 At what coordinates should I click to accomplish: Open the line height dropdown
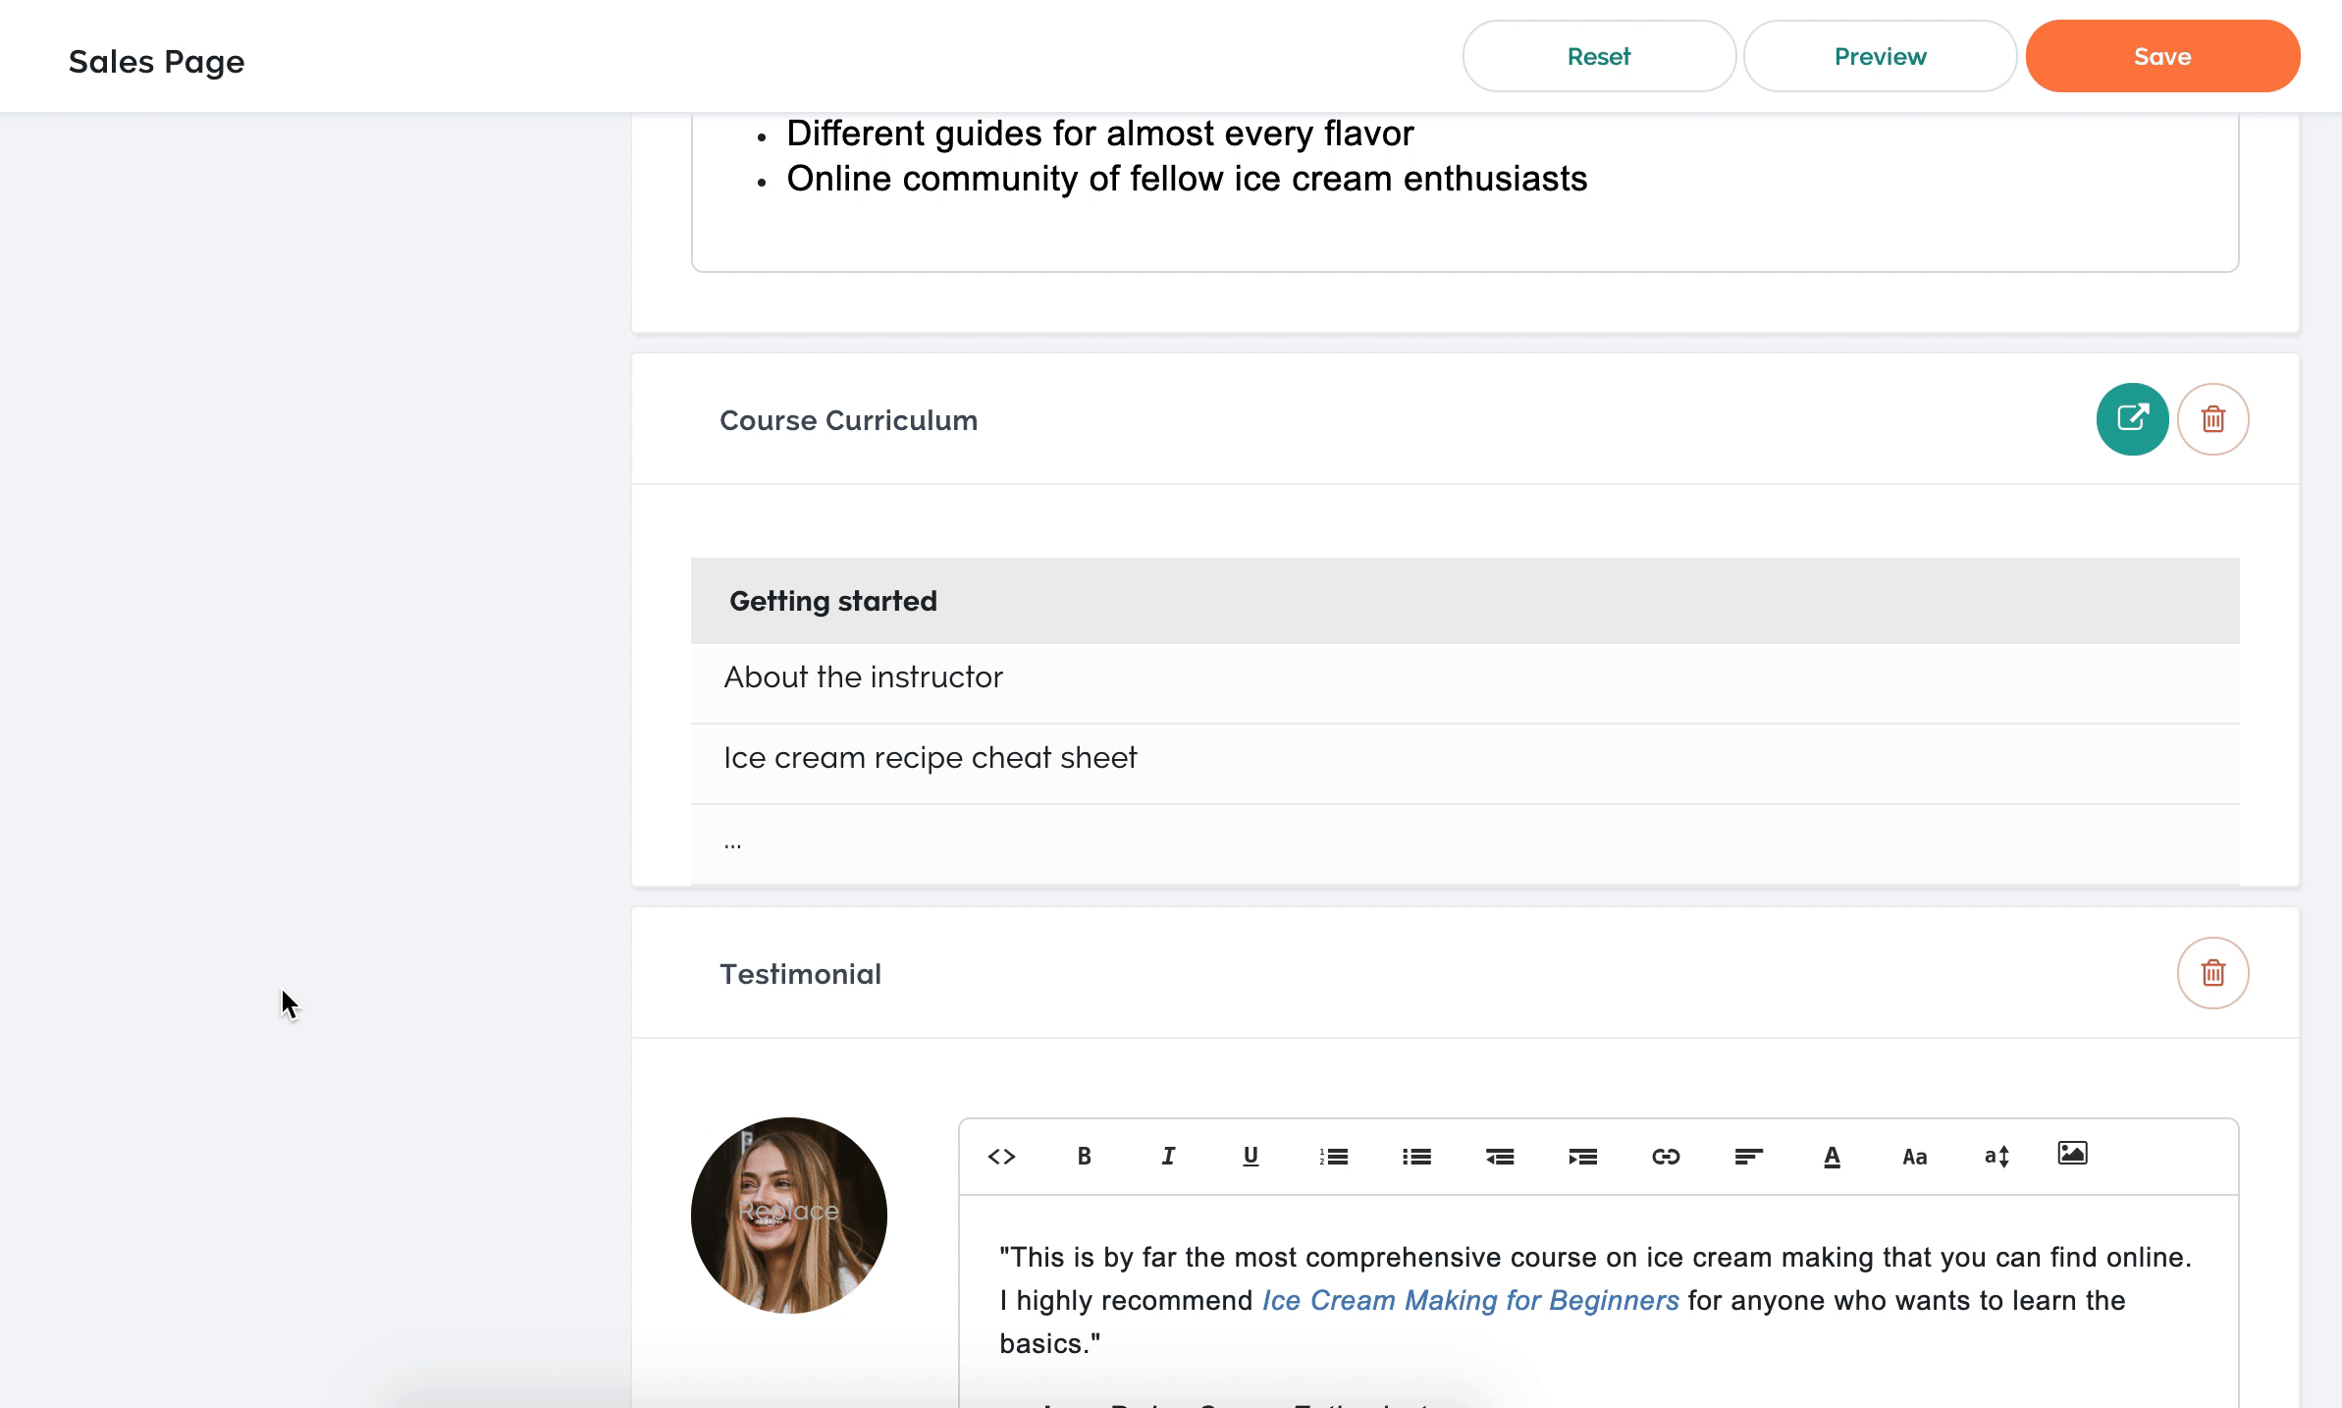tap(1997, 1157)
